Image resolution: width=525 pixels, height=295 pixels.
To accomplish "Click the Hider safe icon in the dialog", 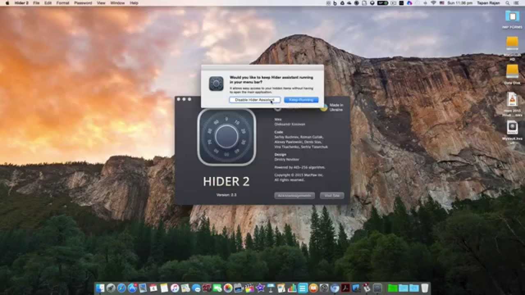I will tap(216, 84).
